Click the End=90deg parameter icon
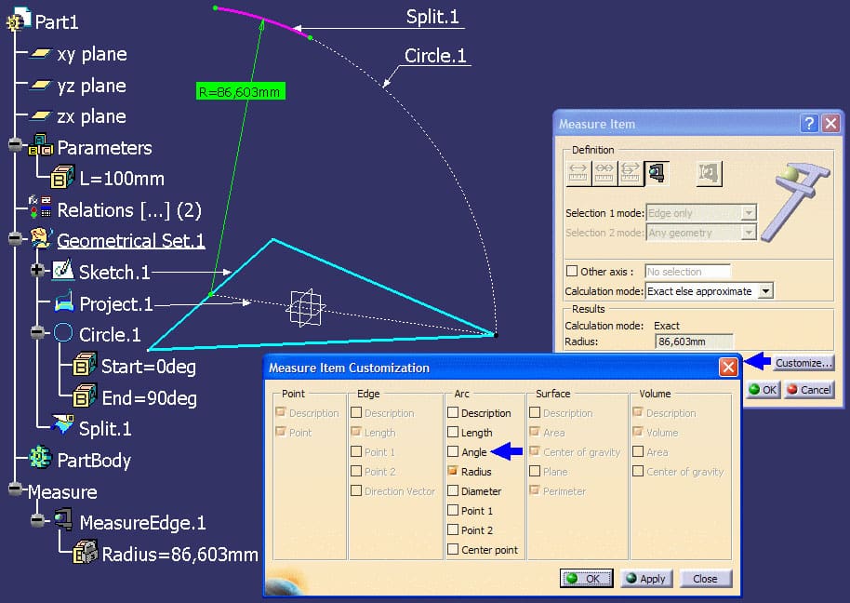 [86, 396]
